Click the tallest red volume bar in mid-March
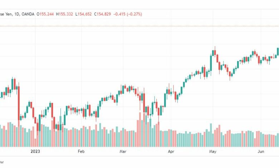This screenshot has width=279, height=168. (140, 129)
